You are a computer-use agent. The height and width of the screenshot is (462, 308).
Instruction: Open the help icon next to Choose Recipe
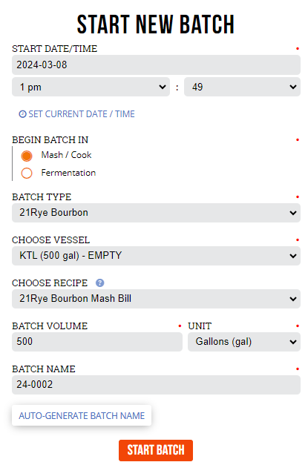(100, 283)
